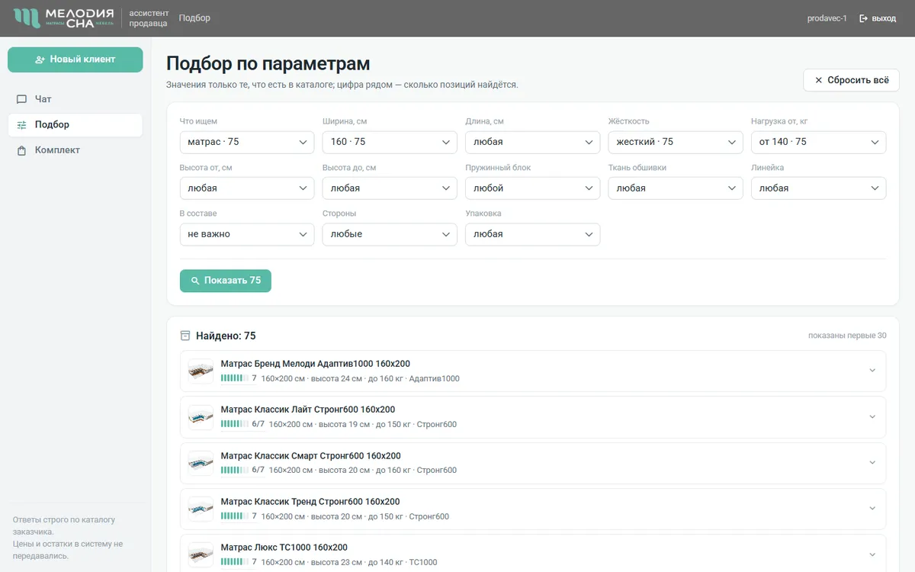Click the Мелодия Сна logo

tap(65, 18)
